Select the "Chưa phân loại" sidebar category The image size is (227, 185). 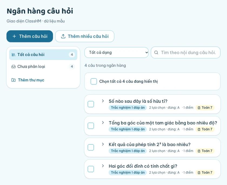(x=43, y=67)
